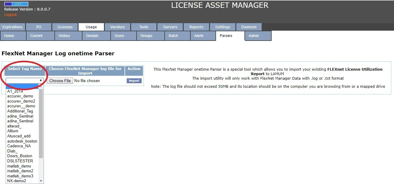This screenshot has width=394, height=184.
Task: Open the History sub-tab
Action: pyautogui.click(x=68, y=36)
